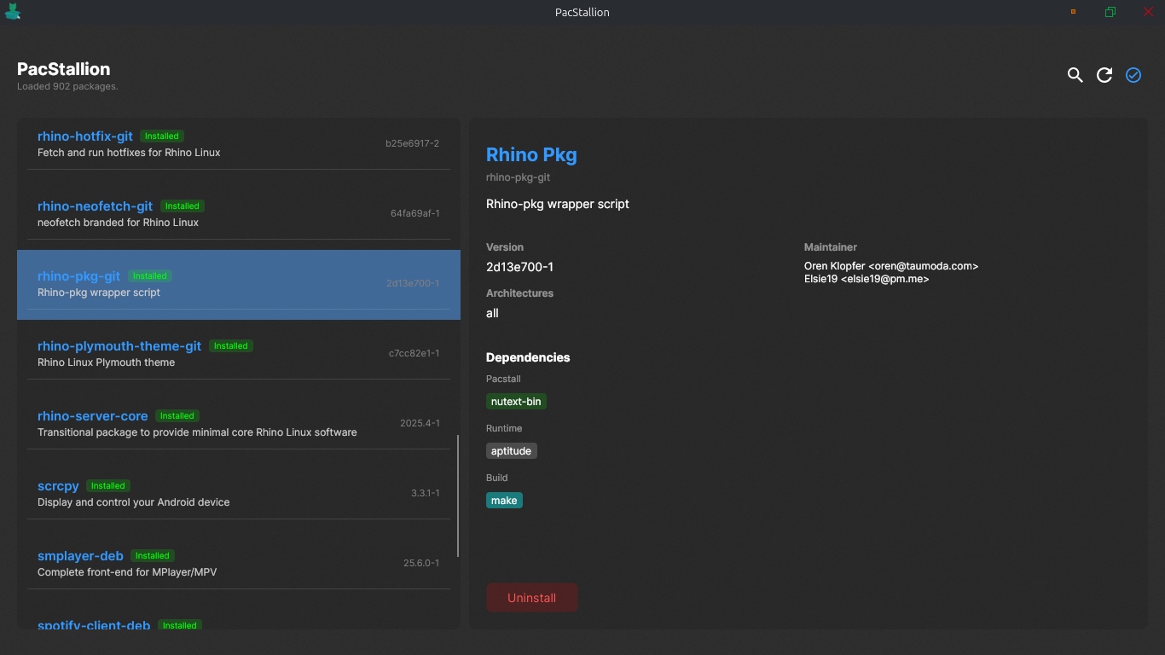1165x655 pixels.
Task: Click the version value 2d13e700-1 in details
Action: click(x=519, y=267)
